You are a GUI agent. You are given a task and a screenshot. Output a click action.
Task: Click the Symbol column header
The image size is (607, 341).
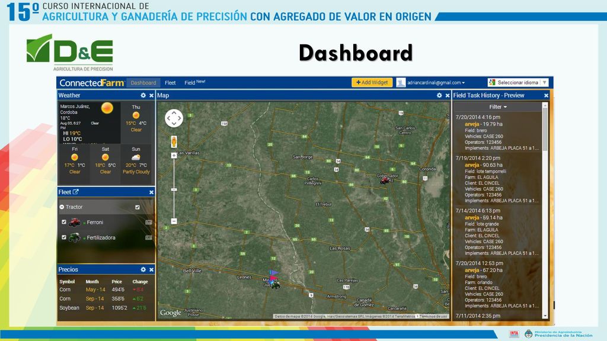pyautogui.click(x=67, y=281)
